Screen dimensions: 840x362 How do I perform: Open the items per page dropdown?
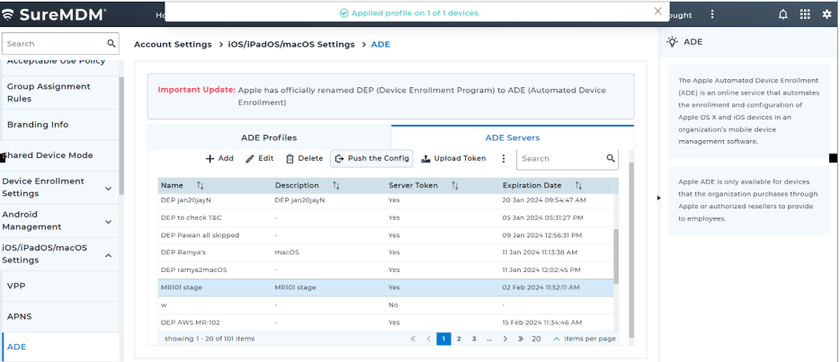(557, 339)
